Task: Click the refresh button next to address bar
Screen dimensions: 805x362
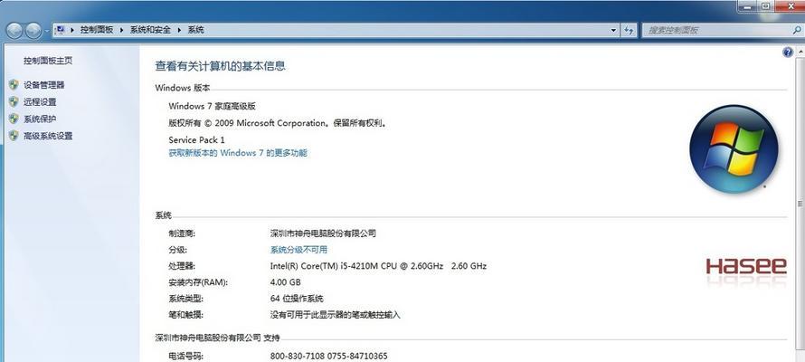Action: (629, 30)
